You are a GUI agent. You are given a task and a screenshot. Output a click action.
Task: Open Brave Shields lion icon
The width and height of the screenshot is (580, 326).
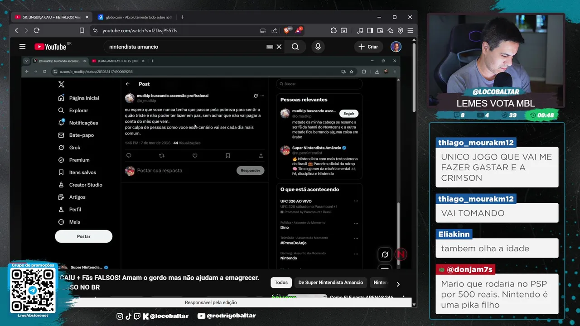pyautogui.click(x=286, y=30)
